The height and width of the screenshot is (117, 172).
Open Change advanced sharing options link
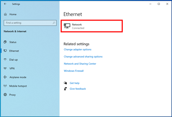[83, 57]
